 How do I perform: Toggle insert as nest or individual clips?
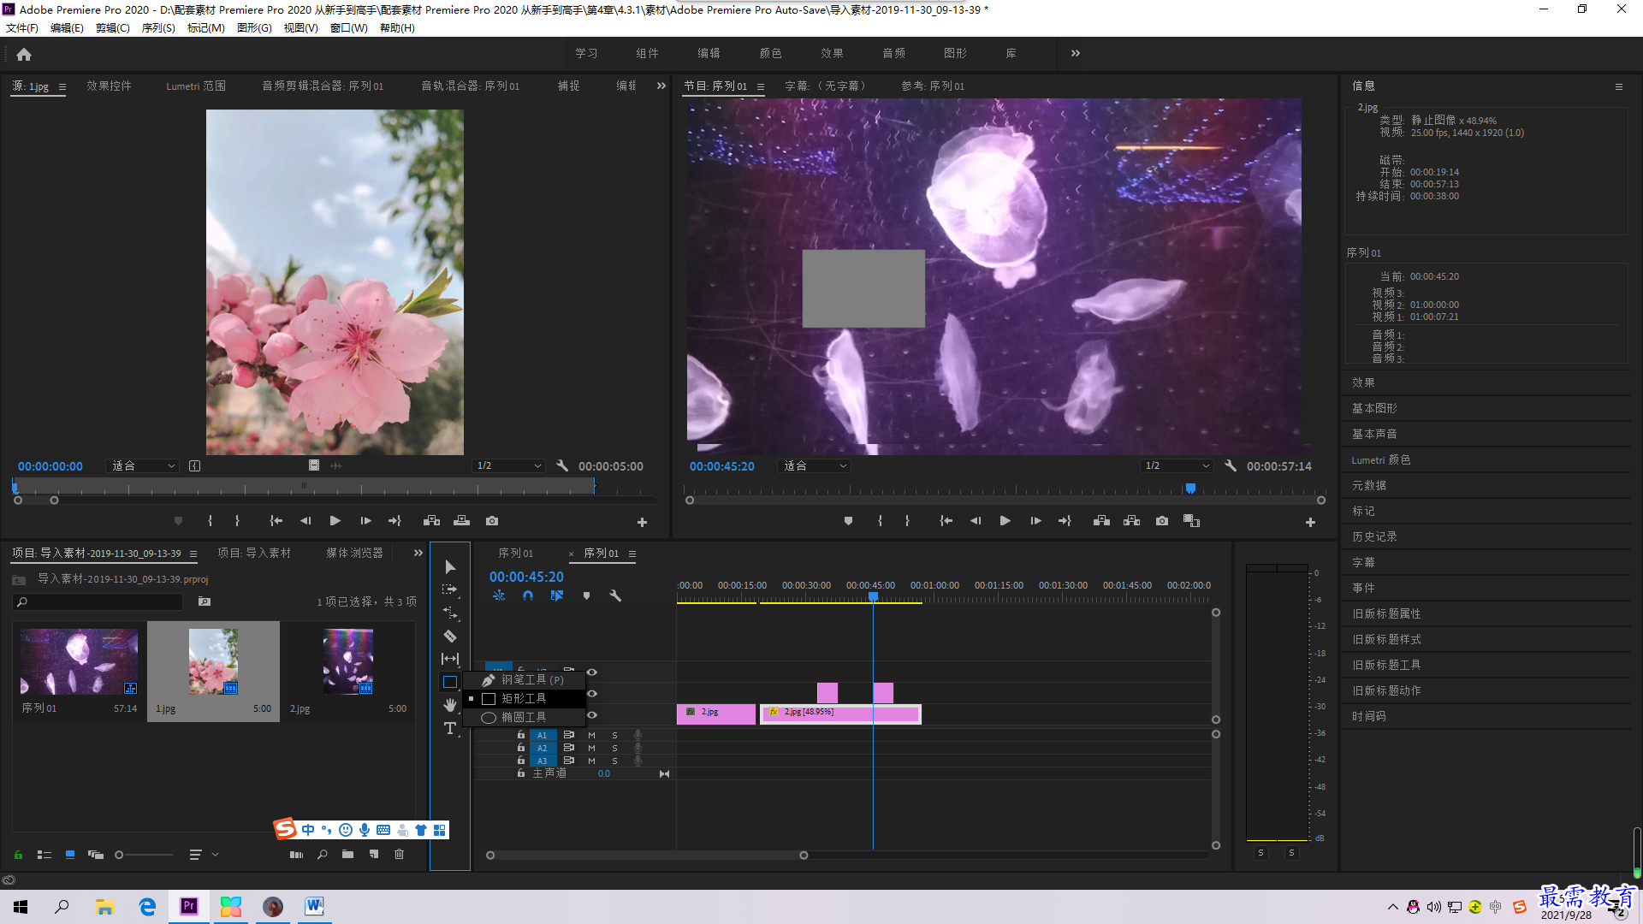click(x=499, y=595)
